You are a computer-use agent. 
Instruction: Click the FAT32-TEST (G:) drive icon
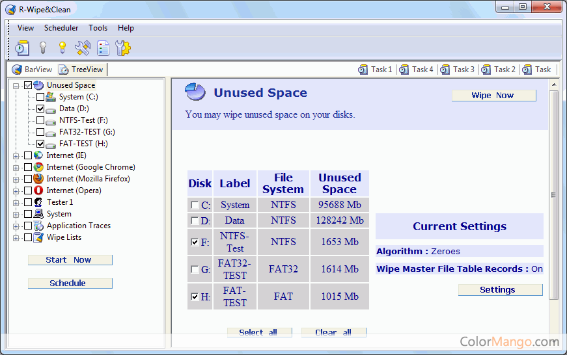[x=51, y=133]
